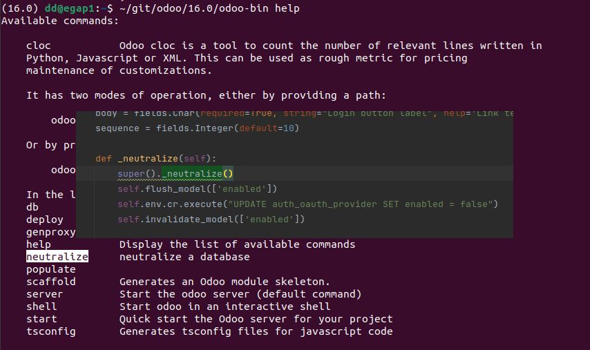Screen dimensions: 590x350
Task: Click the help command in the list
Action: [39, 244]
